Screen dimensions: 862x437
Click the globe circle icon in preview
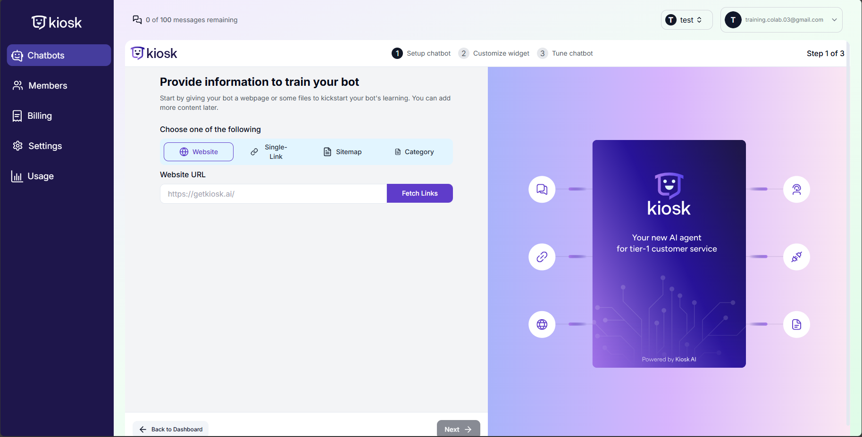pyautogui.click(x=542, y=324)
